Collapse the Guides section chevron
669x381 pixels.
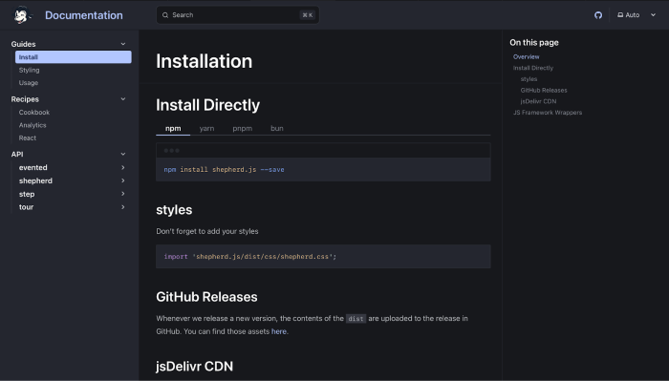pyautogui.click(x=123, y=44)
